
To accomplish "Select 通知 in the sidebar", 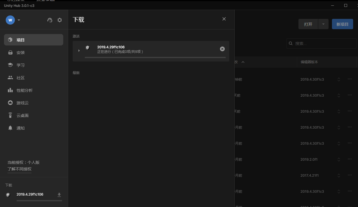I will pos(33,128).
